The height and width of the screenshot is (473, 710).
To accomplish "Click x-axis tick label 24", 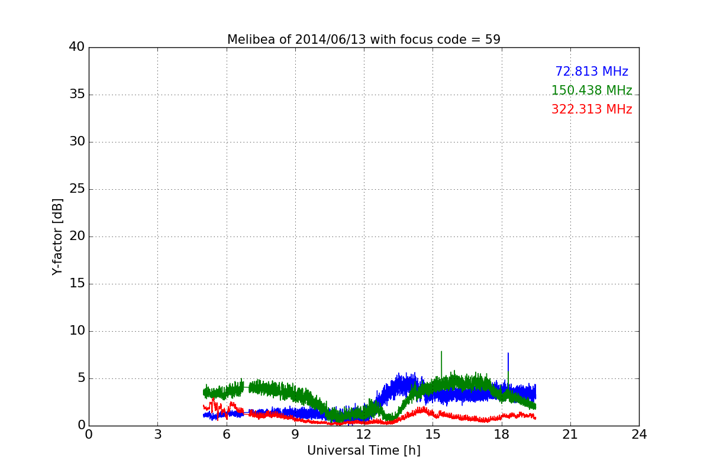I will coord(639,434).
